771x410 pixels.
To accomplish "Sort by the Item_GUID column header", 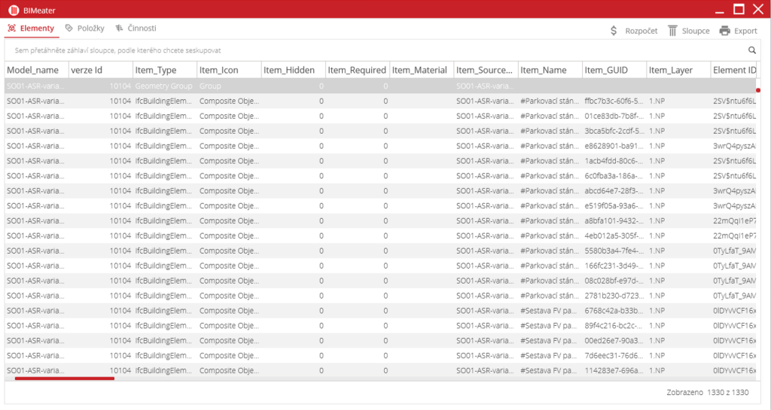I will [x=605, y=70].
